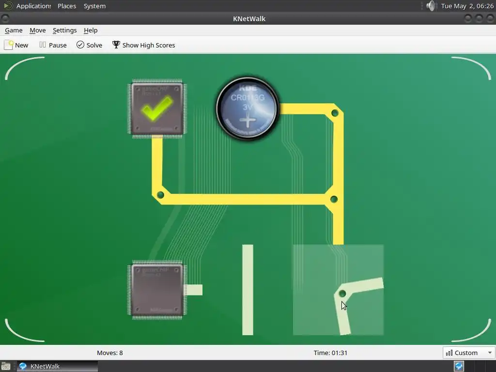Rotate the yellow corner wire right of battery
The width and height of the screenshot is (496, 372).
pos(338,108)
